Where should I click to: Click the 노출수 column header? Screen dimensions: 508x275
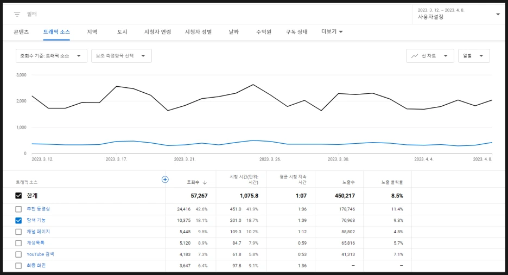click(x=348, y=182)
